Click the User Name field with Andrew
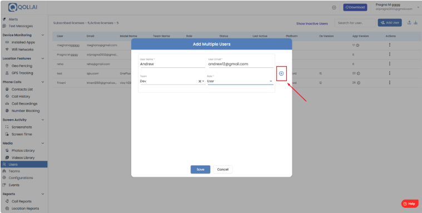The height and width of the screenshot is (213, 422). [x=172, y=64]
